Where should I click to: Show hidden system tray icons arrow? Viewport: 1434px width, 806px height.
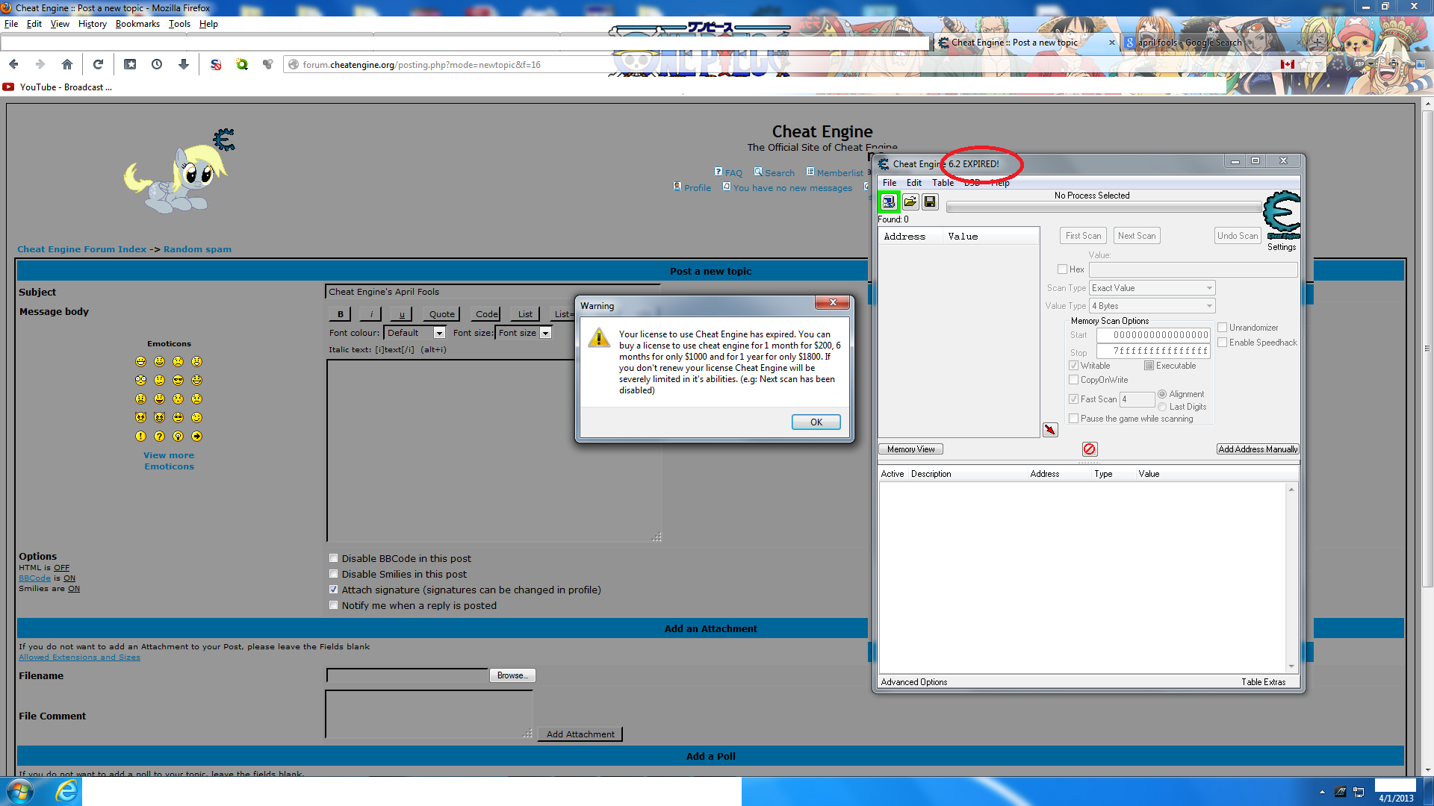tap(1322, 792)
